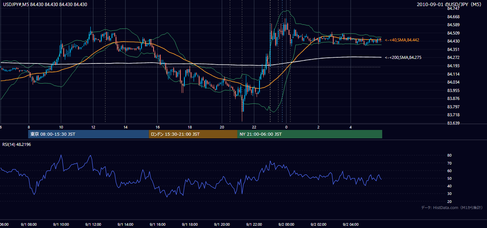This screenshot has height=228, width=487.
Task: Click the 2010-09-01 USD/JPY (M5) title
Action: 450,5
